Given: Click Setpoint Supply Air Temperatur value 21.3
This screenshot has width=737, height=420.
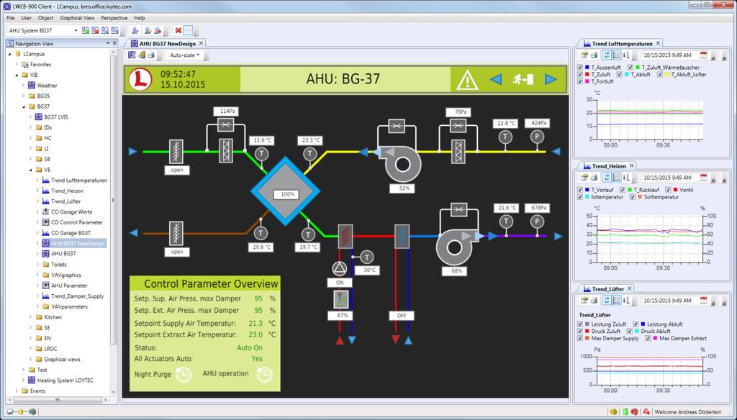Looking at the screenshot, I should pyautogui.click(x=256, y=323).
